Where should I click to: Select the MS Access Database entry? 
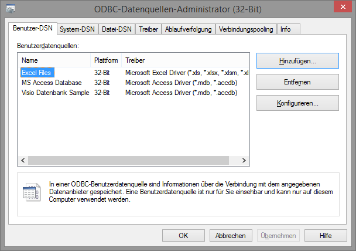[52, 83]
